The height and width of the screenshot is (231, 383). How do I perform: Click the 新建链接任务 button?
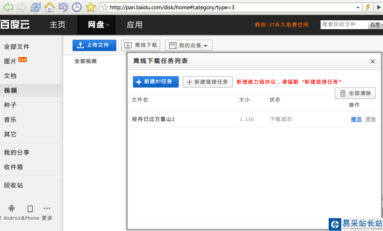tap(208, 82)
